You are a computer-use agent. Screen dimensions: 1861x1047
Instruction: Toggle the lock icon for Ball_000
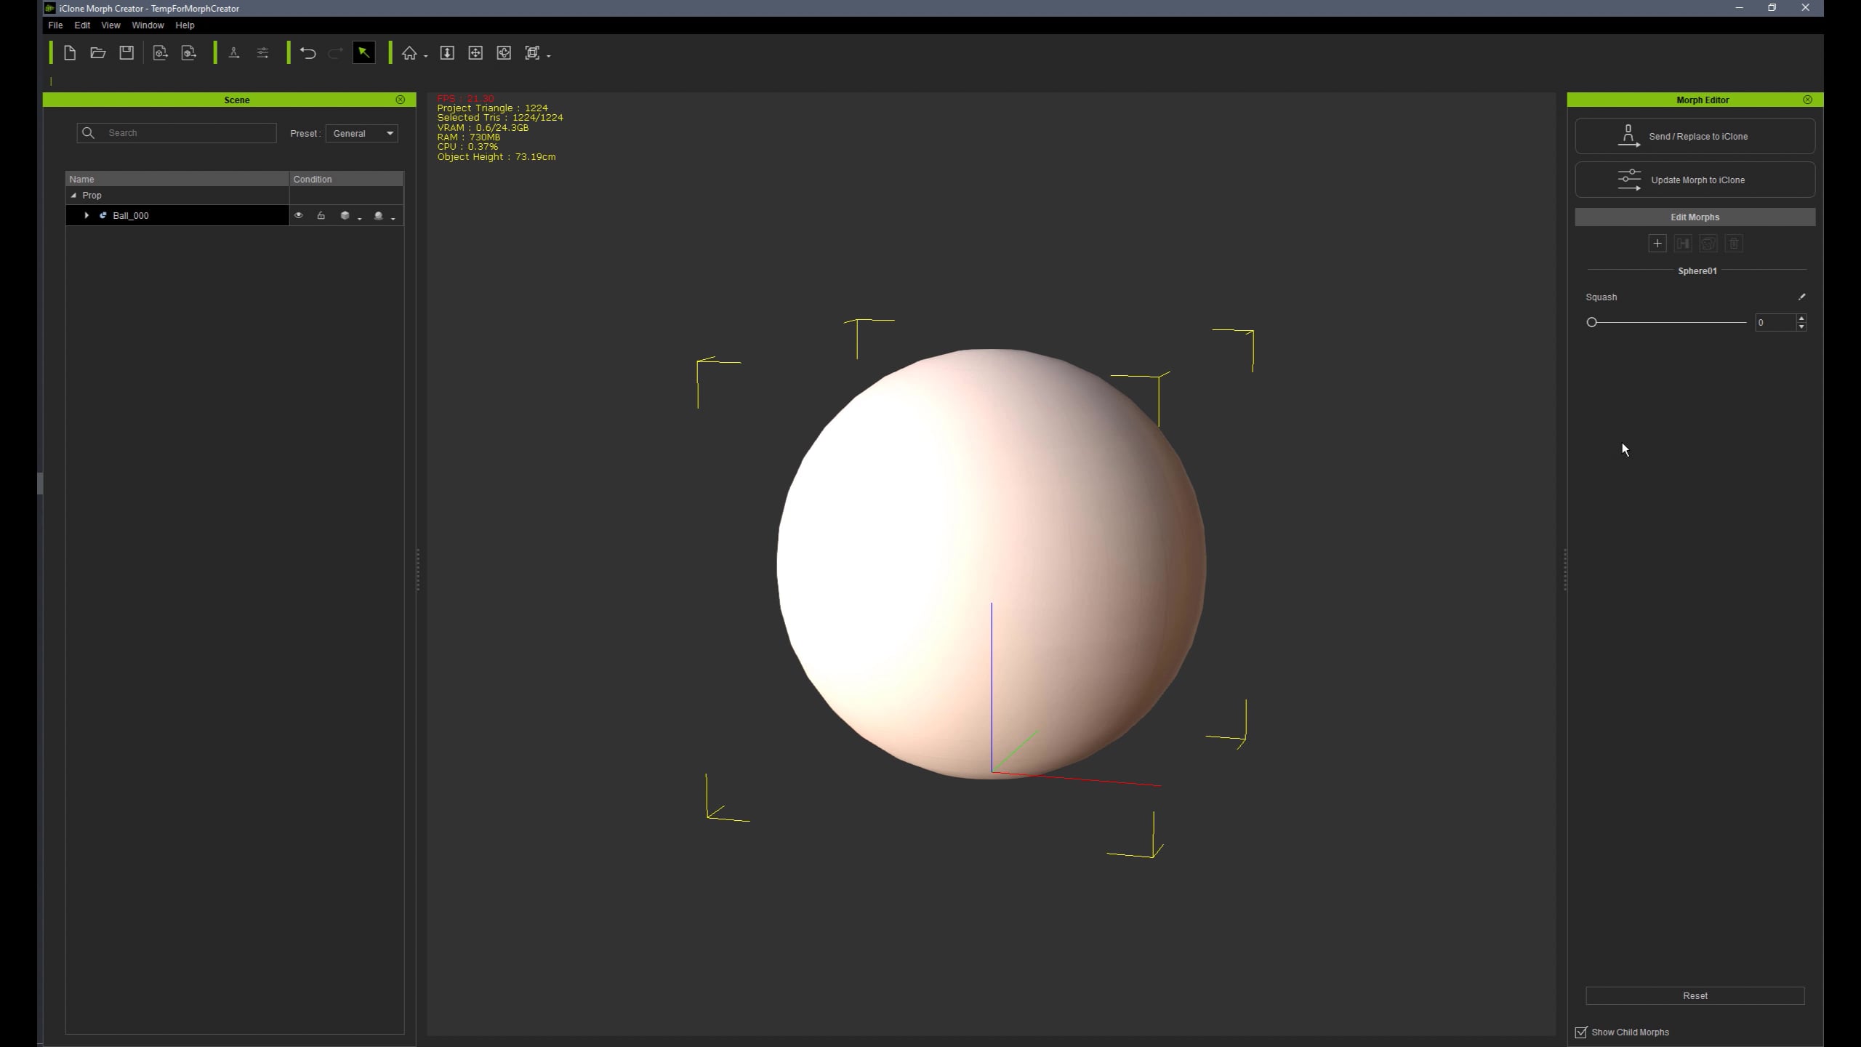321,215
